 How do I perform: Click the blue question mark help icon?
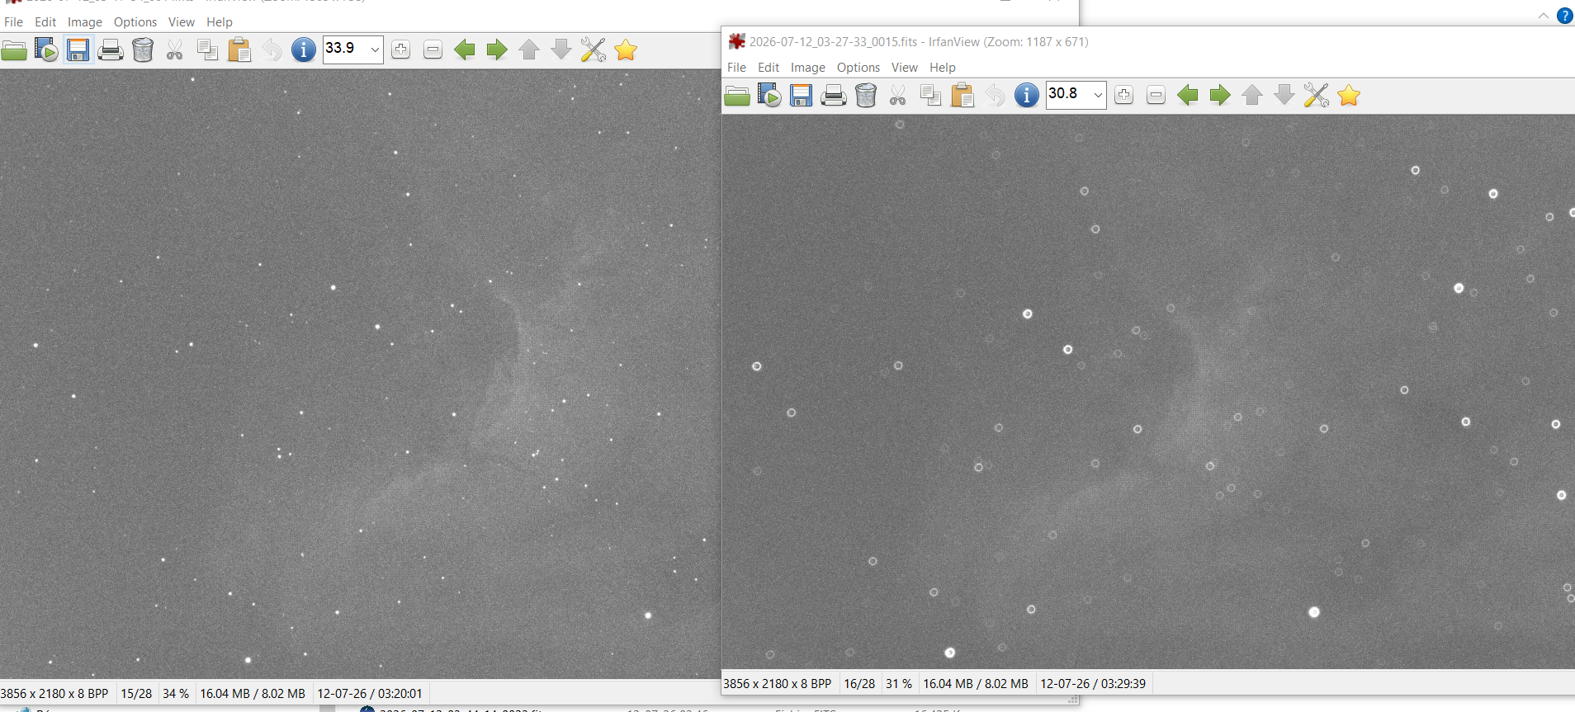coord(1565,16)
